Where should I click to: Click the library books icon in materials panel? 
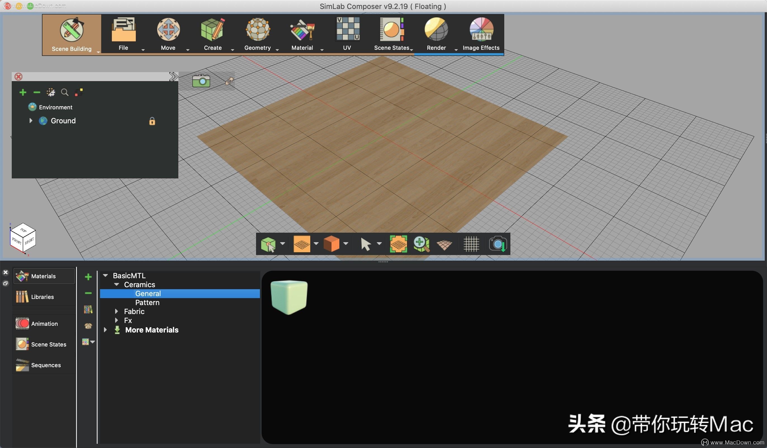pyautogui.click(x=88, y=309)
